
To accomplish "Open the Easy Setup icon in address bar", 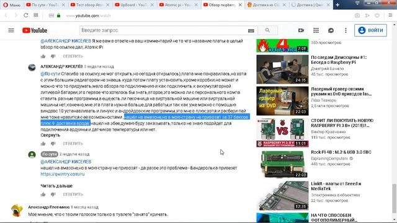I will click(x=390, y=15).
